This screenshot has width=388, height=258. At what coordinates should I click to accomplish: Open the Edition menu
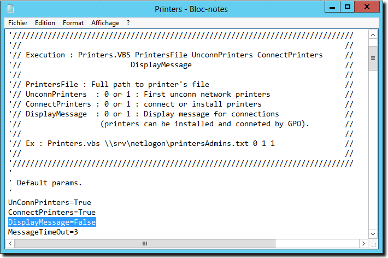click(45, 23)
